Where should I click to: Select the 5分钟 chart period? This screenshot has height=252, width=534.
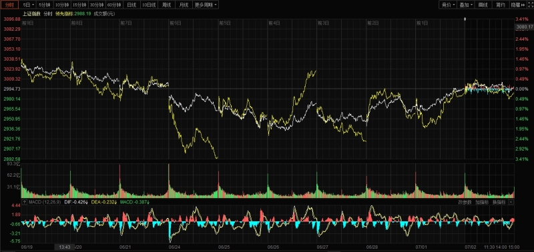45,5
